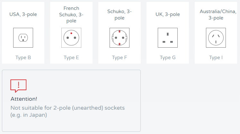Select the Type B label

[x=23, y=58]
